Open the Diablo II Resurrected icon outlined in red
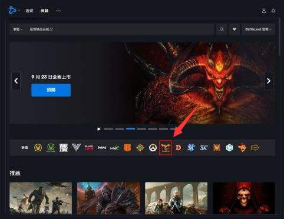The image size is (284, 219). [166, 148]
